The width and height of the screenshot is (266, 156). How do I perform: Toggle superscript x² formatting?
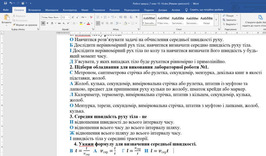coord(68,23)
